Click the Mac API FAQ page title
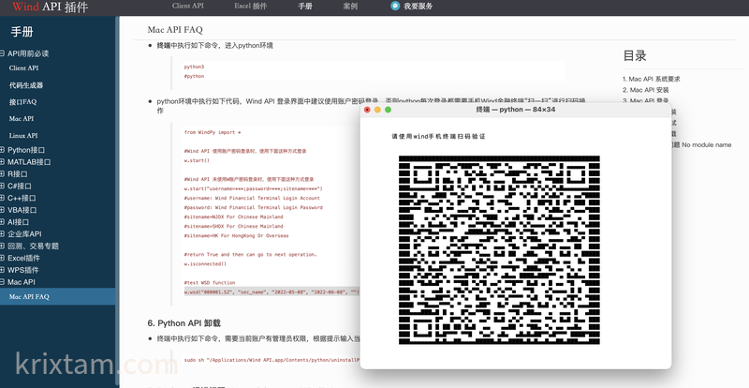 175,30
